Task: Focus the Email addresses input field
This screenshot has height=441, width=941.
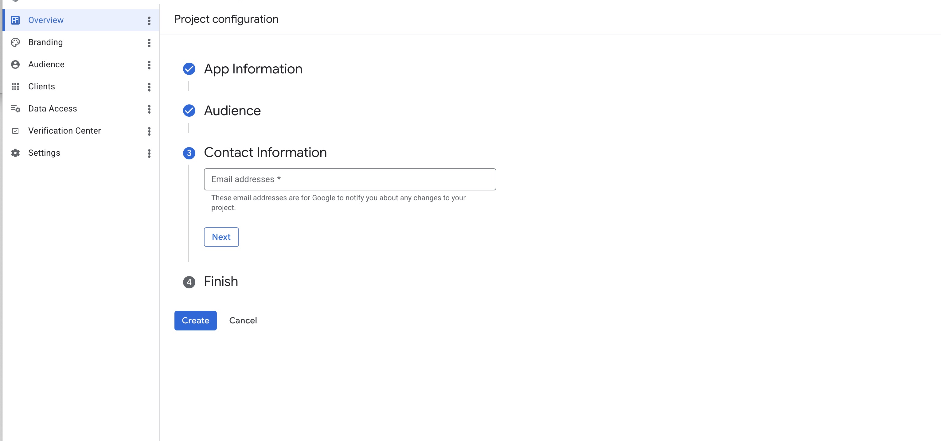Action: click(x=349, y=179)
